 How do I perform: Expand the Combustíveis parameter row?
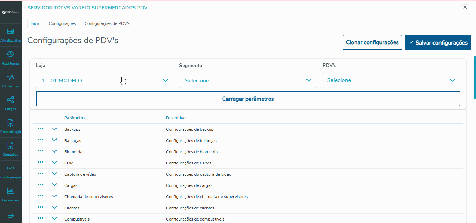(x=54, y=219)
